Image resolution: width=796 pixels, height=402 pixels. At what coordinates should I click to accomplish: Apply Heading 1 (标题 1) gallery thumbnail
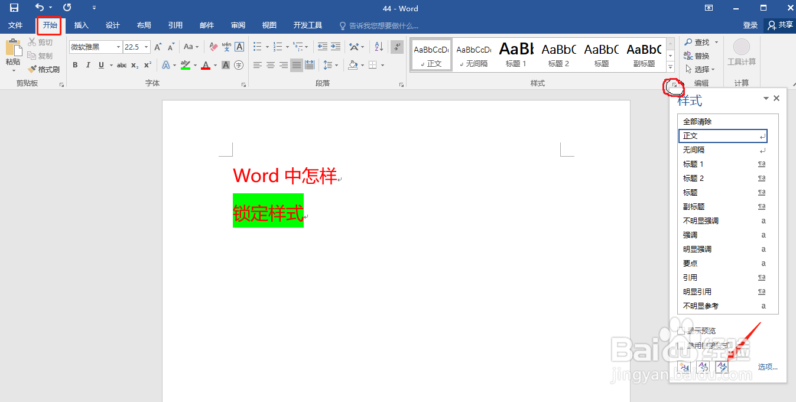(516, 54)
